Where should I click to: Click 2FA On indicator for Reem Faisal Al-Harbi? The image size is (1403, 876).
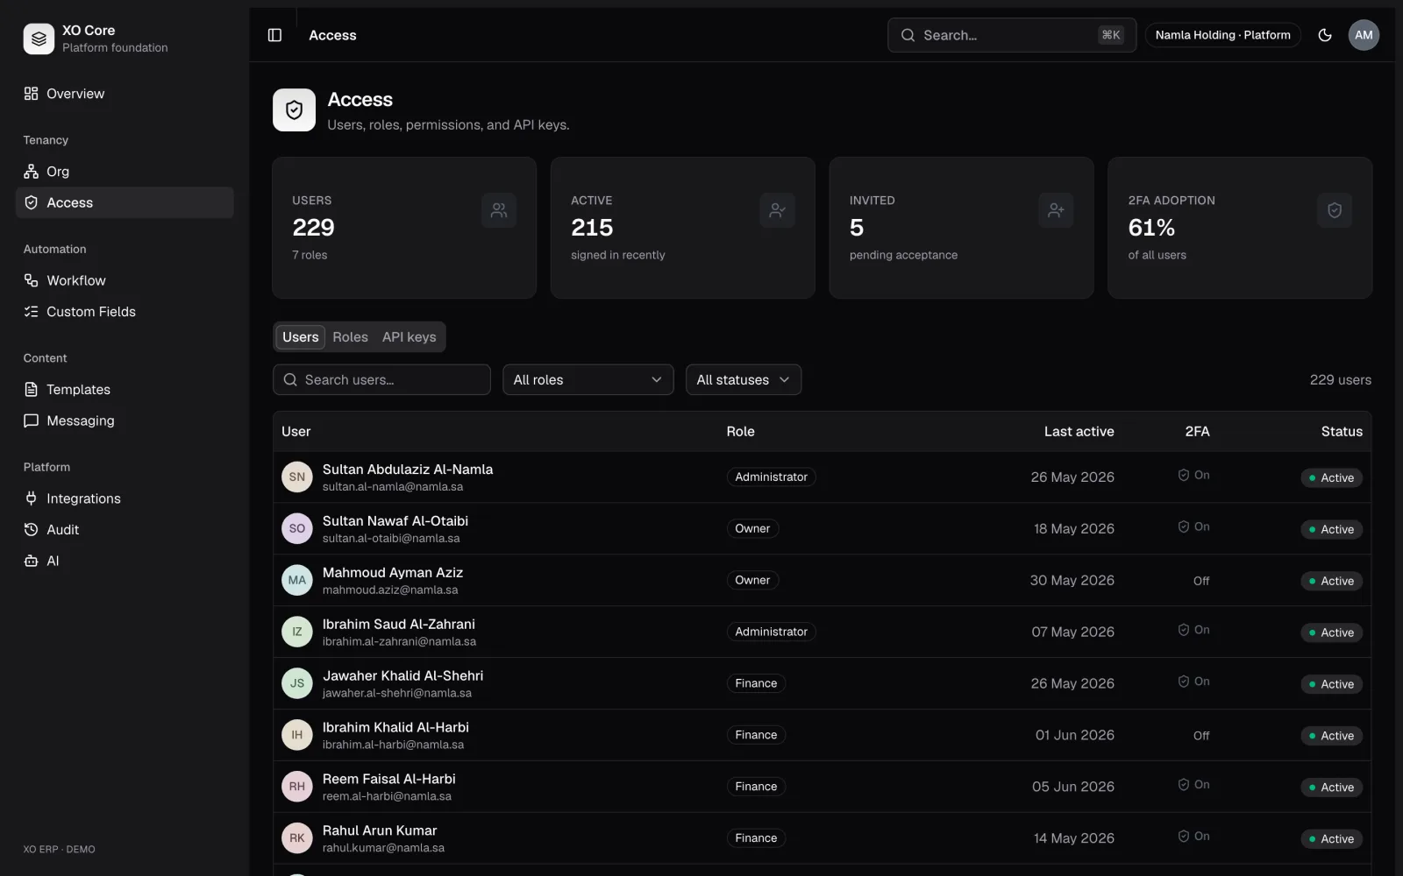pos(1193,785)
